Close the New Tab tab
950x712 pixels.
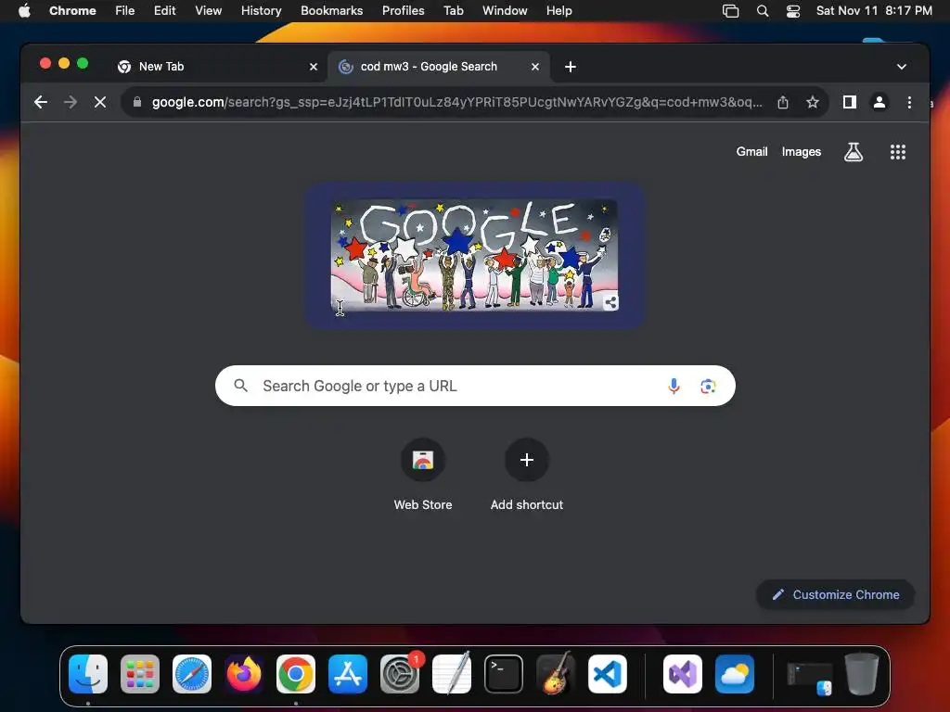pyautogui.click(x=314, y=67)
